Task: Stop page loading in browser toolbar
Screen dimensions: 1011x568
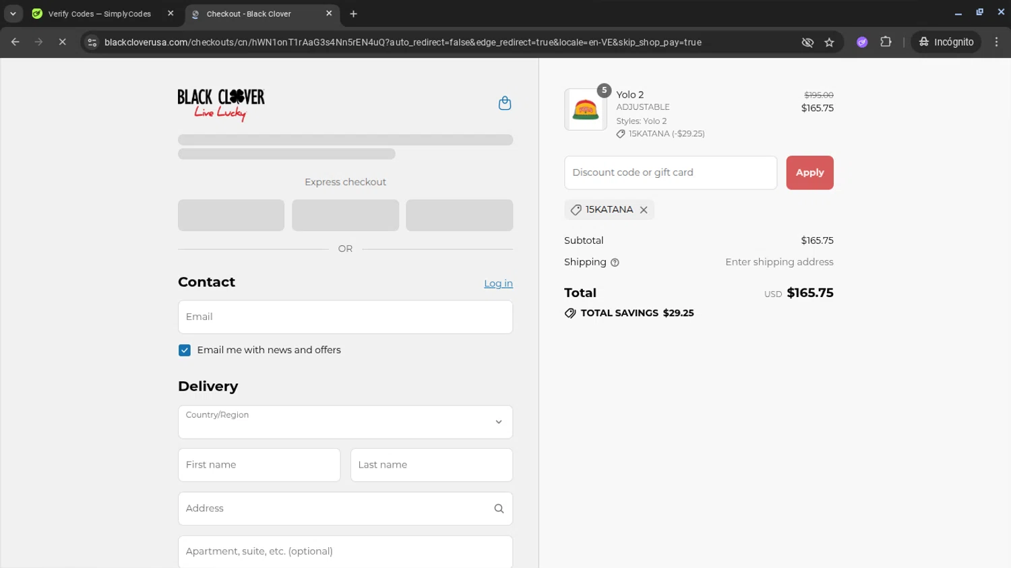Action: pyautogui.click(x=62, y=42)
